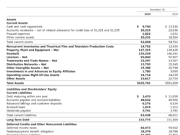Select the 'Prepaid expenses' label
This screenshot has width=180, height=135.
click(x=18, y=34)
